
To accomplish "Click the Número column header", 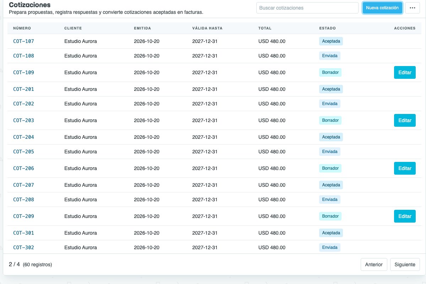I will click(22, 28).
